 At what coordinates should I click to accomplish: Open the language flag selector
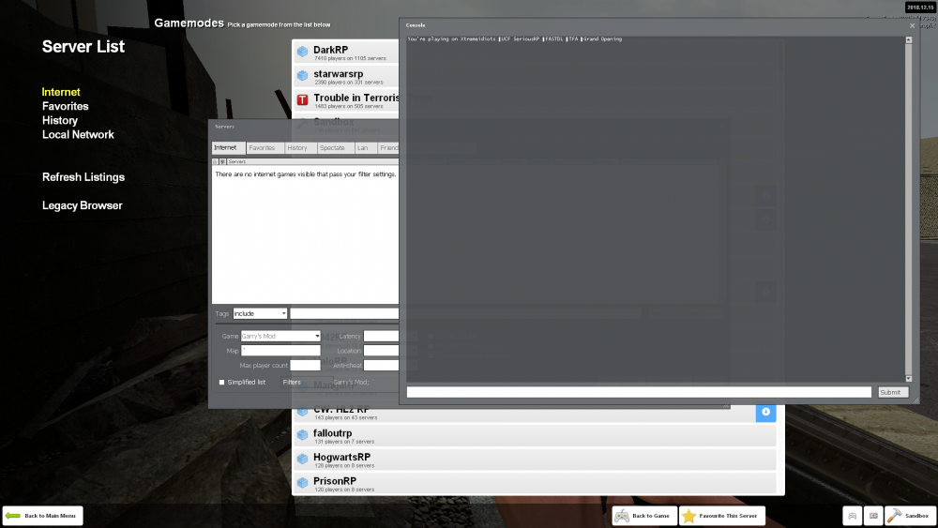pos(873,516)
